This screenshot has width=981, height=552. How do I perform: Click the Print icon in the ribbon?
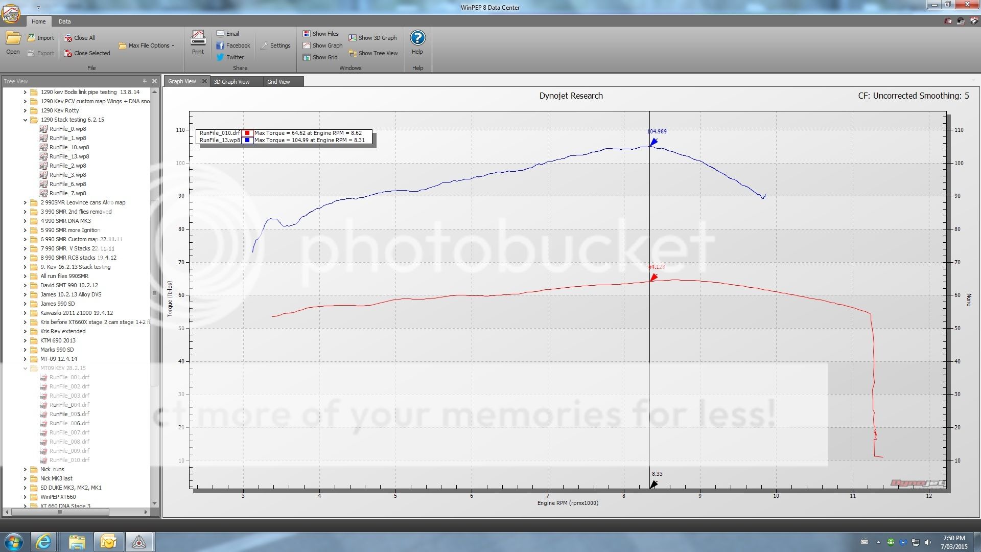point(198,41)
